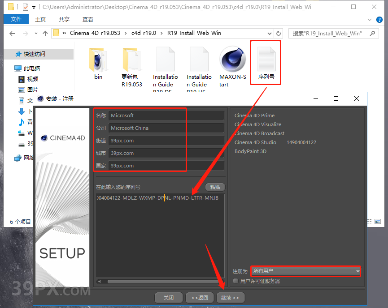The height and width of the screenshot is (308, 388).
Task: Enable the 用户许可证服务器 checkbox
Action: [x=236, y=281]
